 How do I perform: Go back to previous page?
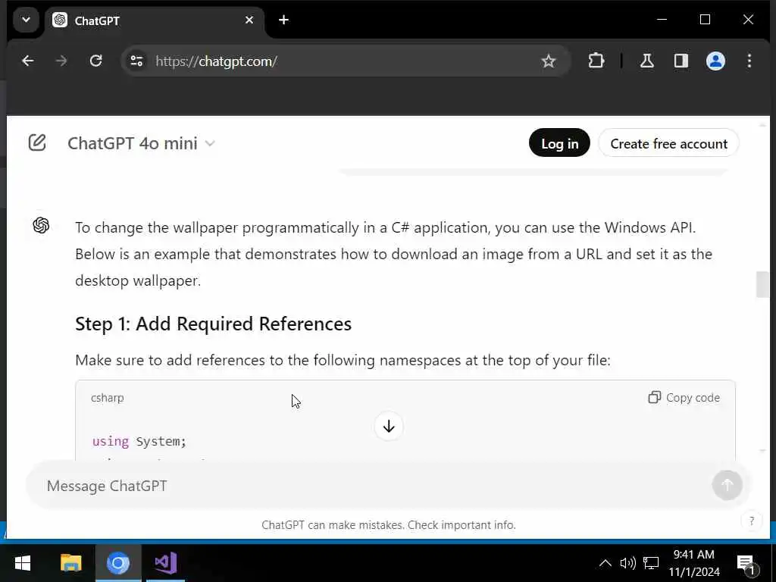[28, 61]
